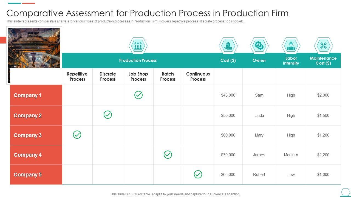Image resolution: width=351 pixels, height=197 pixels.
Task: Click the Company 1 row label
Action: click(x=28, y=95)
